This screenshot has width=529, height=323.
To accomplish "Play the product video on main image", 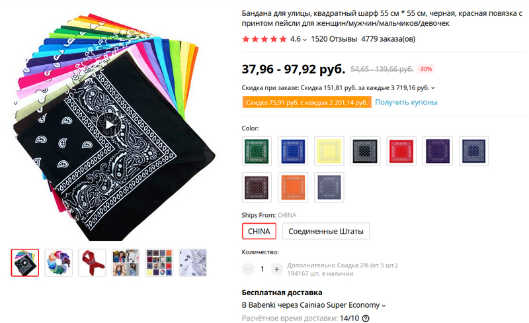I will pos(106,124).
